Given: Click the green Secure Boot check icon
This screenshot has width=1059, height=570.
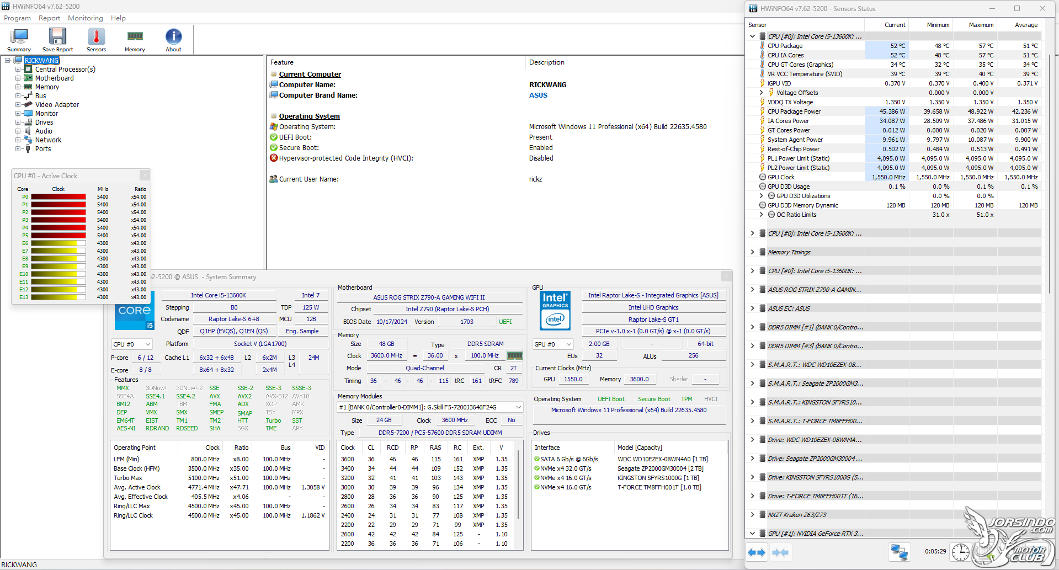Looking at the screenshot, I should click(x=274, y=148).
